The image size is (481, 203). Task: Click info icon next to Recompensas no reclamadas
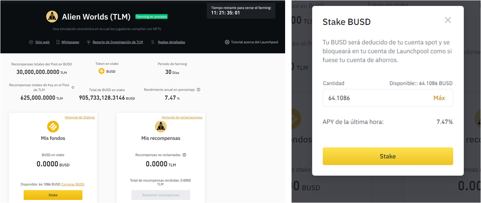(x=184, y=155)
